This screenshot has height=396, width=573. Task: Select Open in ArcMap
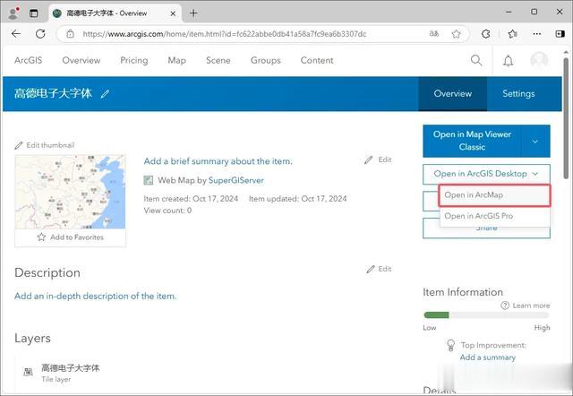[x=495, y=195]
